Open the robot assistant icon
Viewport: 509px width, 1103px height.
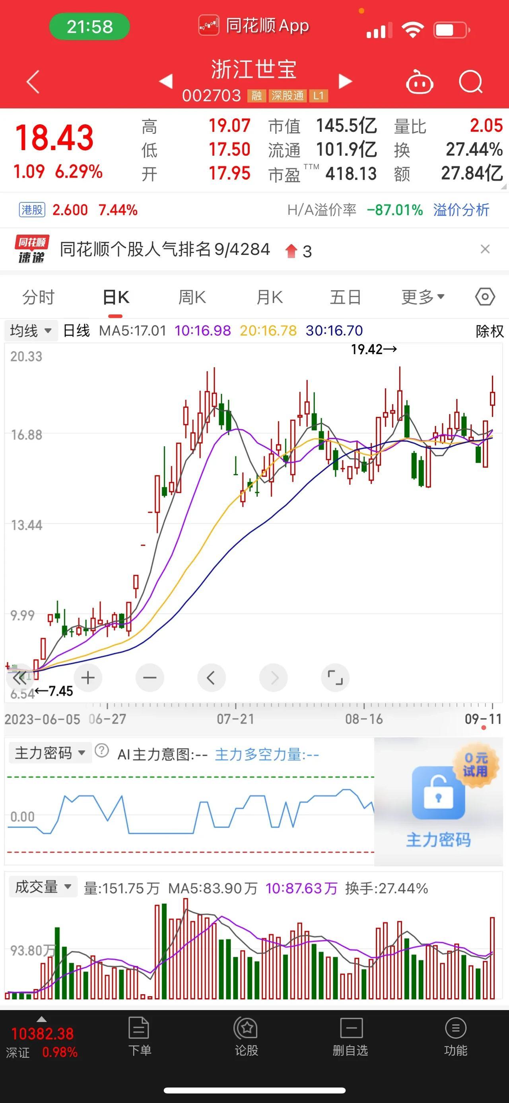419,81
